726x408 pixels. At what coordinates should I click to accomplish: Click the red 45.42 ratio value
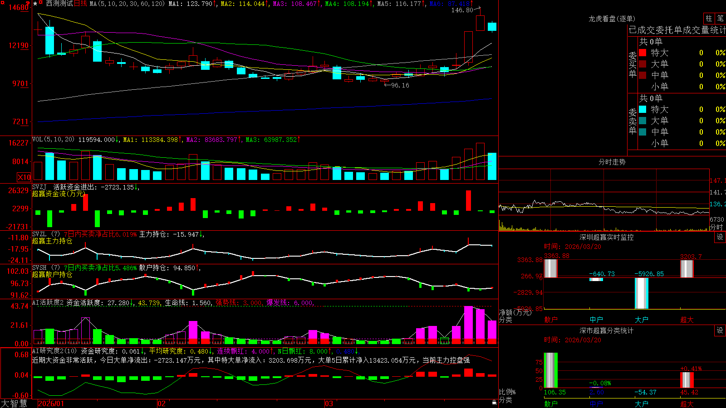coord(689,392)
